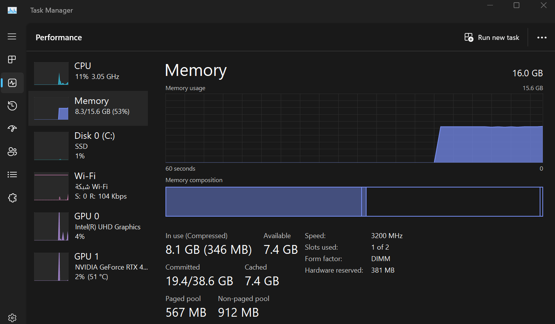Viewport: 555px width, 324px height.
Task: Click the Memory usage graph
Action: pyautogui.click(x=354, y=128)
